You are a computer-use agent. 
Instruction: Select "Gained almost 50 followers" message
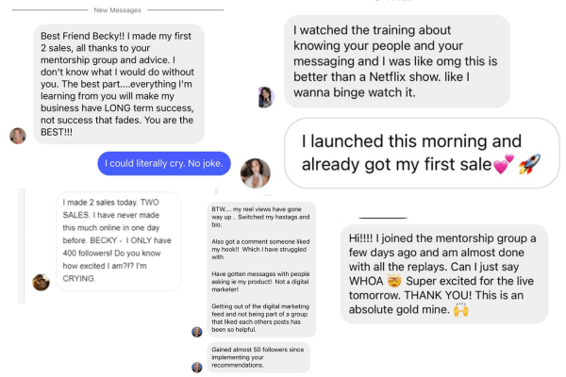click(x=258, y=357)
